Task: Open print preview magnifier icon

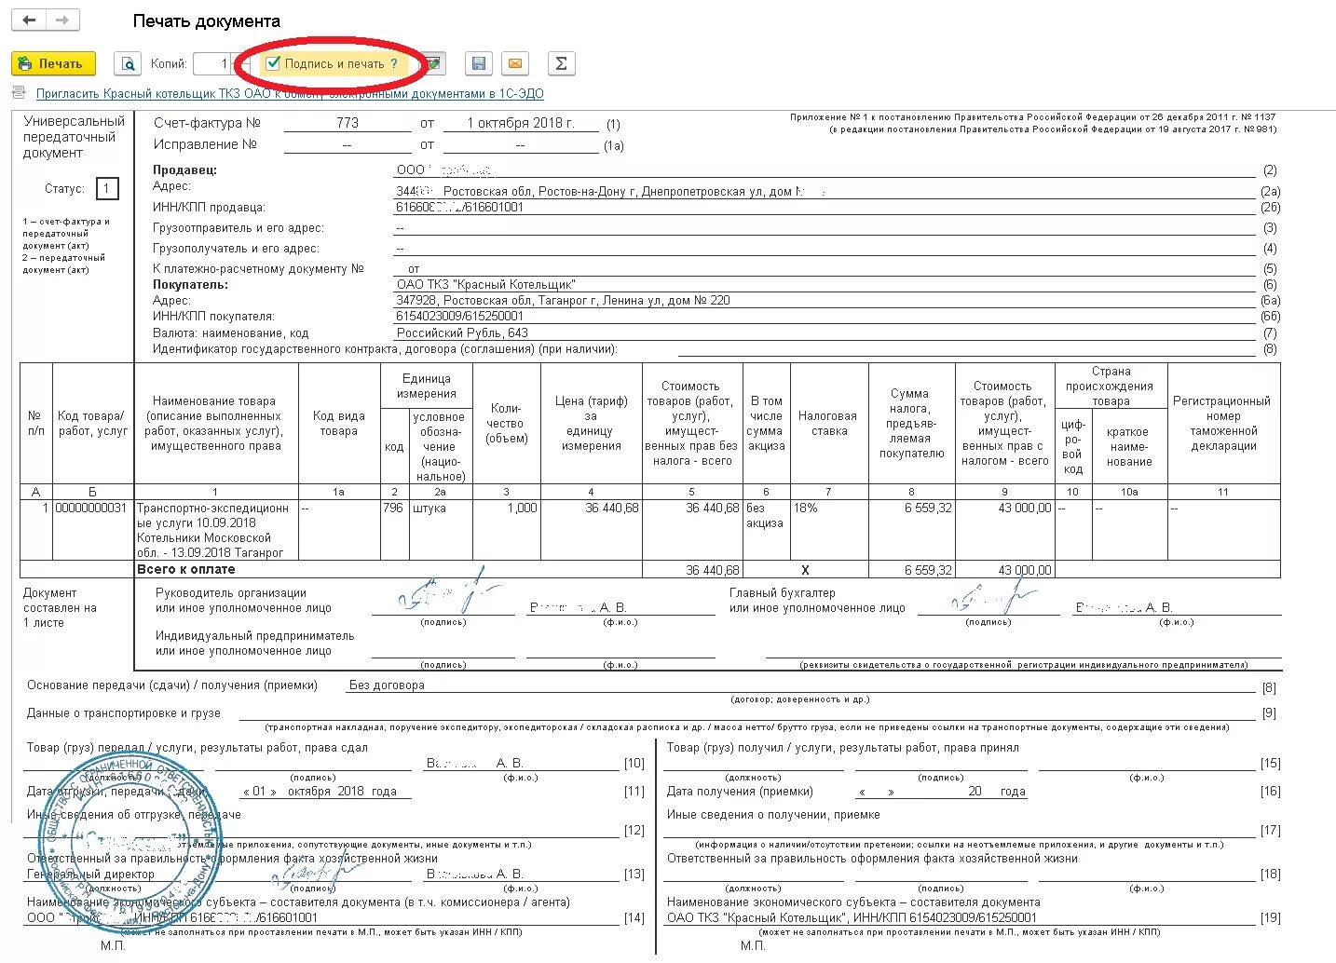Action: 128,63
